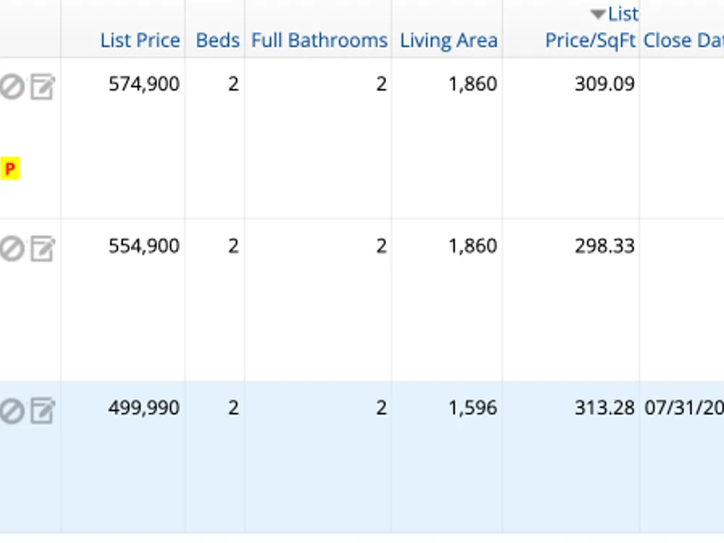Click the 1,596 living area value
Screen dimensions: 724x543
(x=473, y=408)
